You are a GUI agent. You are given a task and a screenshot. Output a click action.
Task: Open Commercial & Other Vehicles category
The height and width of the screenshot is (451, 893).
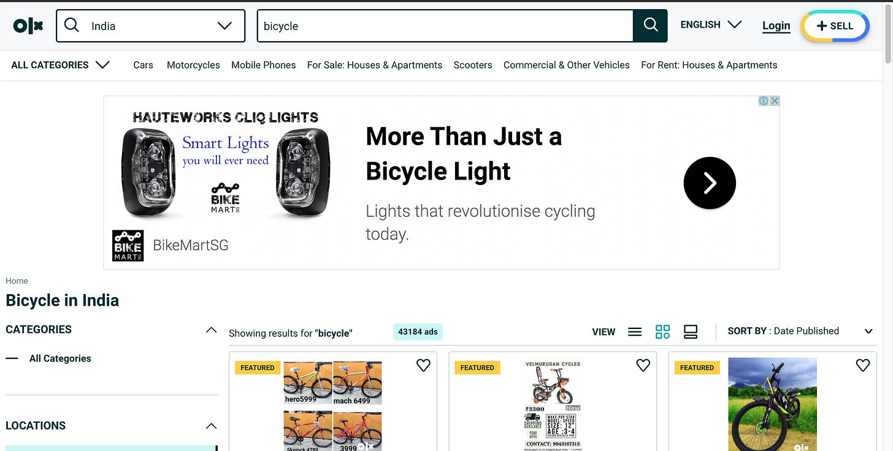click(567, 65)
